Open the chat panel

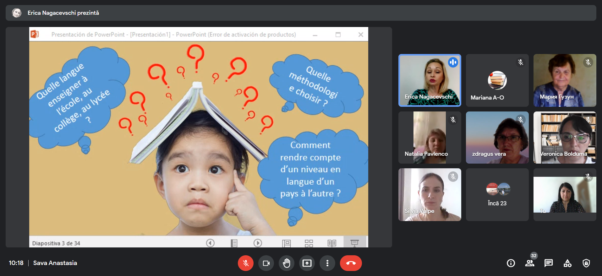click(549, 263)
